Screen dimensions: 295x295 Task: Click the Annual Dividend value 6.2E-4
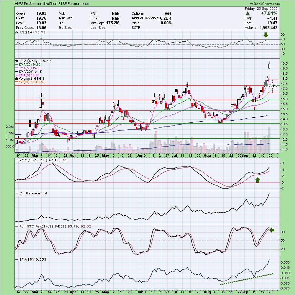pyautogui.click(x=166, y=18)
